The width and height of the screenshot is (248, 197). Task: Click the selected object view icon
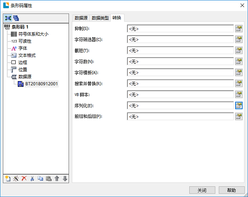(8, 18)
